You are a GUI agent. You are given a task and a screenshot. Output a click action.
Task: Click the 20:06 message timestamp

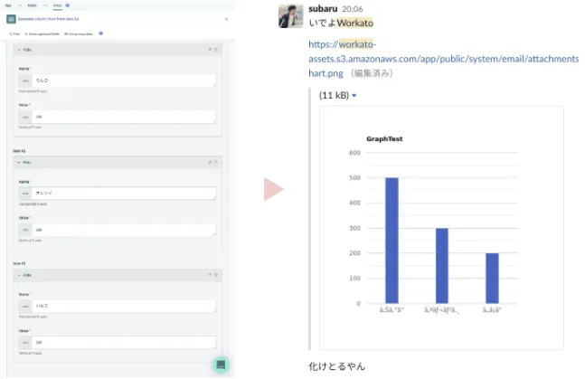click(353, 9)
